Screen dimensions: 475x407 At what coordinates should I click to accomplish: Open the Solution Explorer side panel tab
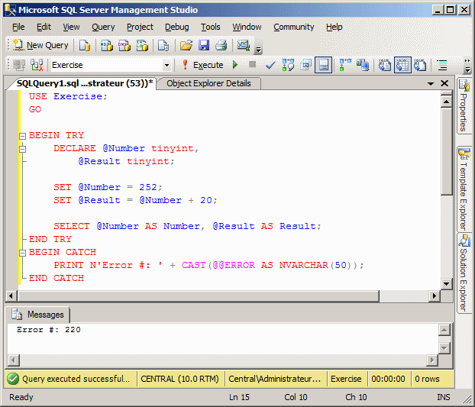tap(464, 274)
